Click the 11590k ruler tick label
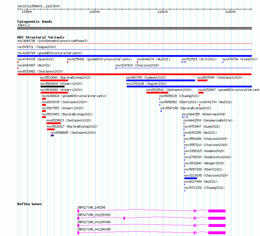Image resolution: width=260 pixels, height=236 pixels. click(27, 12)
